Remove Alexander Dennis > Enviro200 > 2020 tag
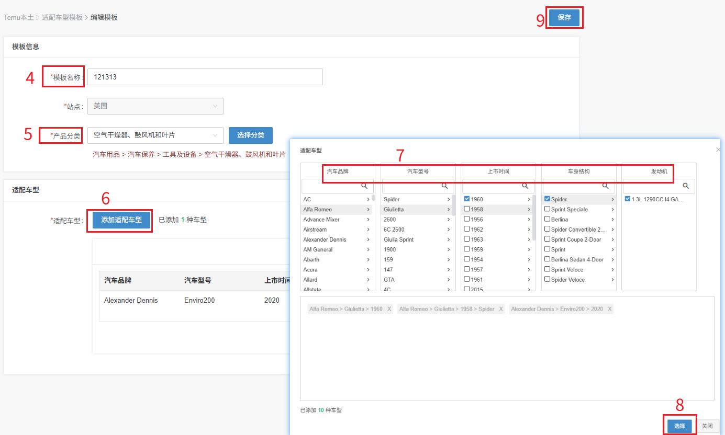The height and width of the screenshot is (435, 725). pos(609,309)
